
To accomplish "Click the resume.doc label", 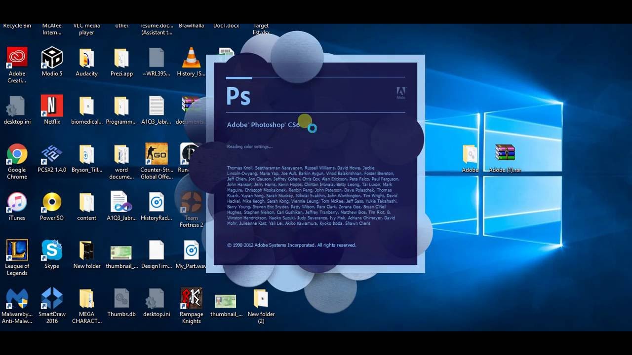I will [x=157, y=29].
